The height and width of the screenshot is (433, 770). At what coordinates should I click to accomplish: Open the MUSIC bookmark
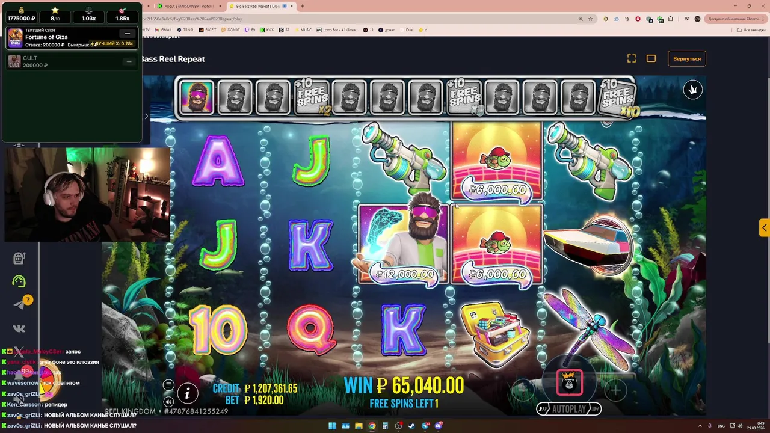[x=303, y=29]
